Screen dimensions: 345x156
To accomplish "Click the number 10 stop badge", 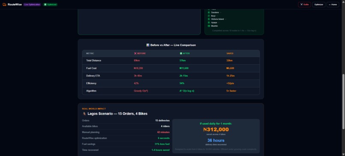I will click(x=209, y=26).
